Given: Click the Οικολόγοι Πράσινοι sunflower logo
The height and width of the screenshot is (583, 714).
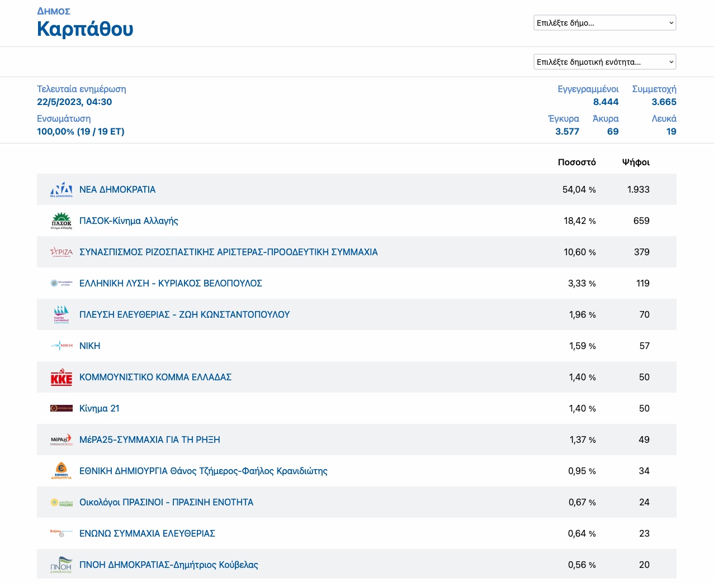Looking at the screenshot, I should [x=62, y=503].
